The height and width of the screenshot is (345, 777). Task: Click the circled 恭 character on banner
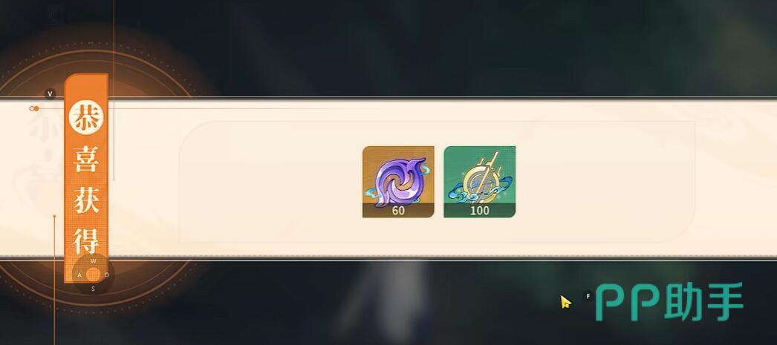point(85,117)
